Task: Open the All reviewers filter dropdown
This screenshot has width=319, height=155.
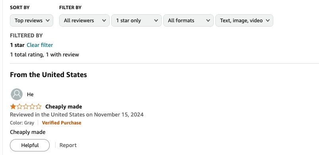Action: [84, 20]
